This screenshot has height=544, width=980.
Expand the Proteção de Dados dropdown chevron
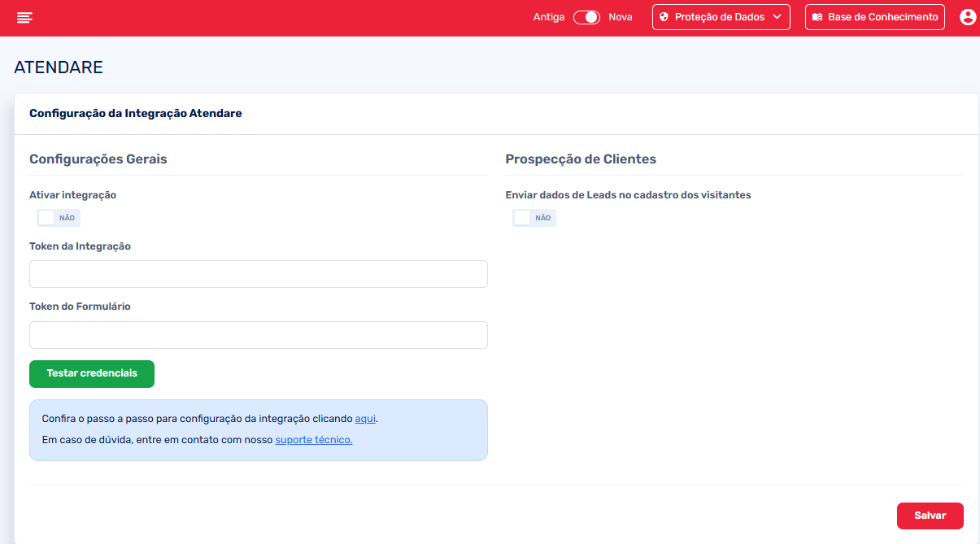(x=777, y=17)
